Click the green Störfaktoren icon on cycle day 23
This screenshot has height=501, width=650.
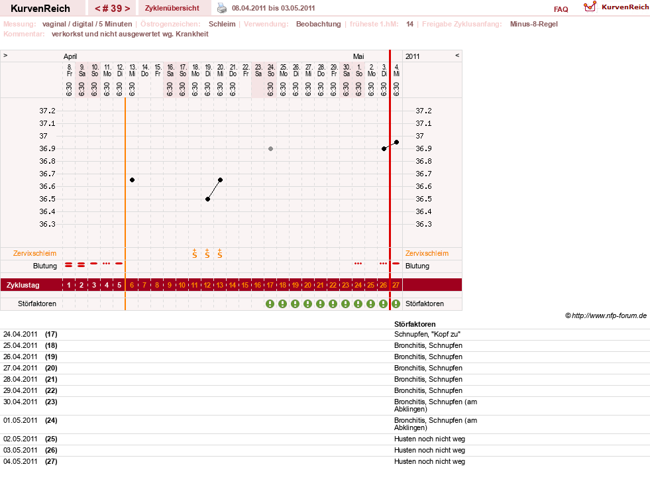coord(345,304)
